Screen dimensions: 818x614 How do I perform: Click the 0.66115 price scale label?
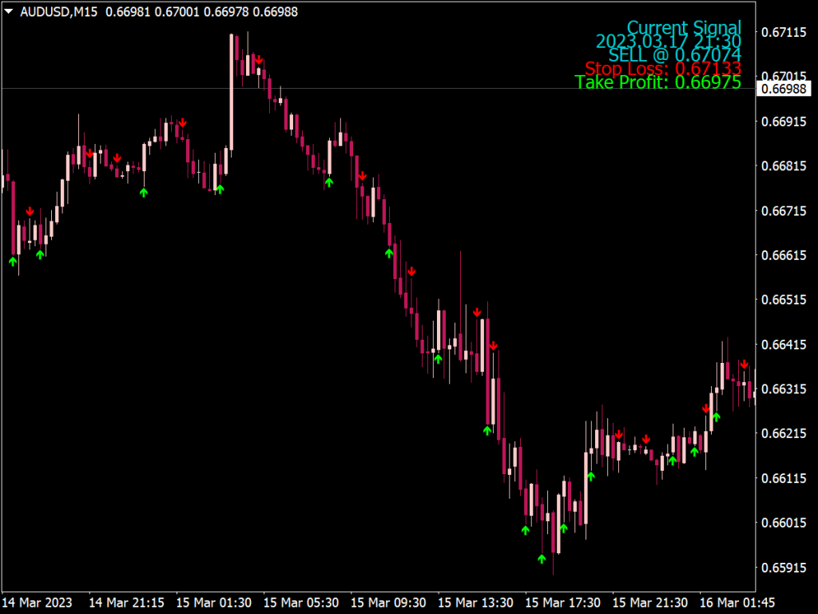784,478
